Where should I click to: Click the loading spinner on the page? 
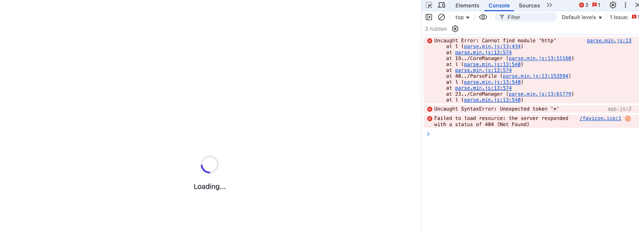[x=210, y=164]
